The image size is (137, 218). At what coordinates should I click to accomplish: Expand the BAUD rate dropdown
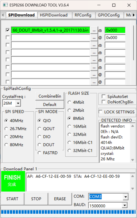(124, 205)
